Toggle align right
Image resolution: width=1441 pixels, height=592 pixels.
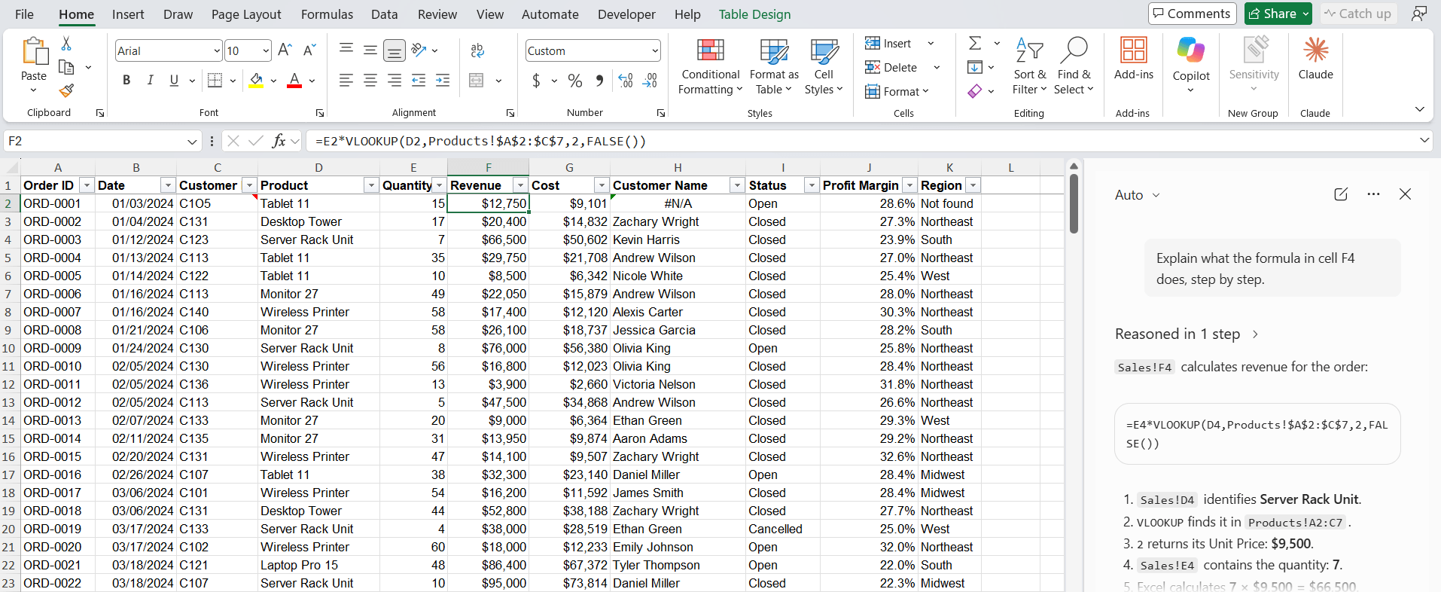tap(395, 81)
